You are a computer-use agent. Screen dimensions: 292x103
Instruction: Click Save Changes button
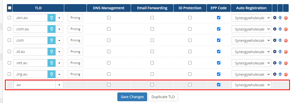132,97
